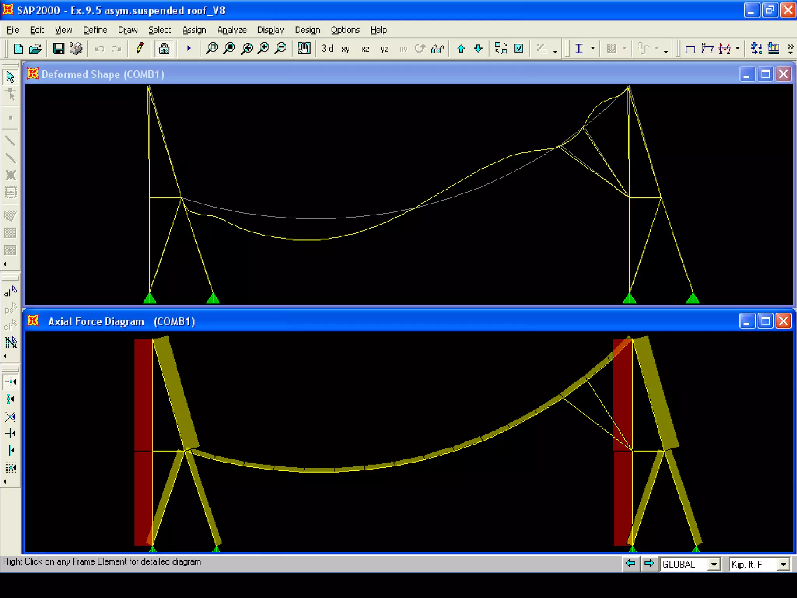This screenshot has width=797, height=598.
Task: Open the Display menu
Action: (270, 30)
